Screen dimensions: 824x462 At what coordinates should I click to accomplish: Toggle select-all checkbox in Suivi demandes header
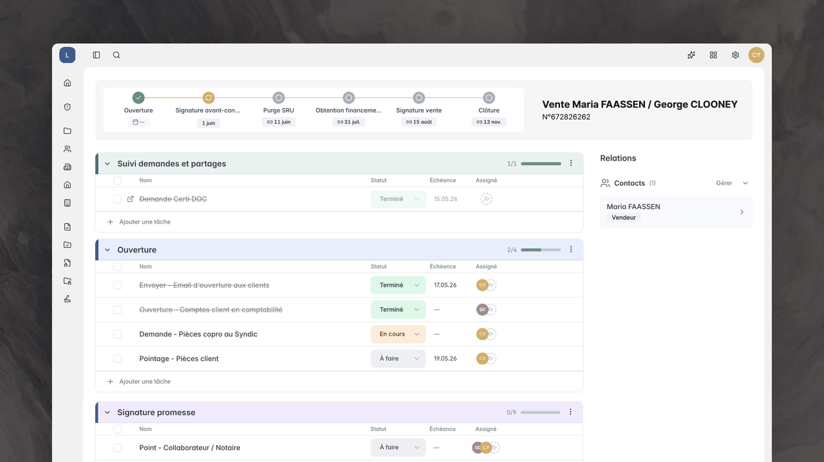tap(117, 181)
